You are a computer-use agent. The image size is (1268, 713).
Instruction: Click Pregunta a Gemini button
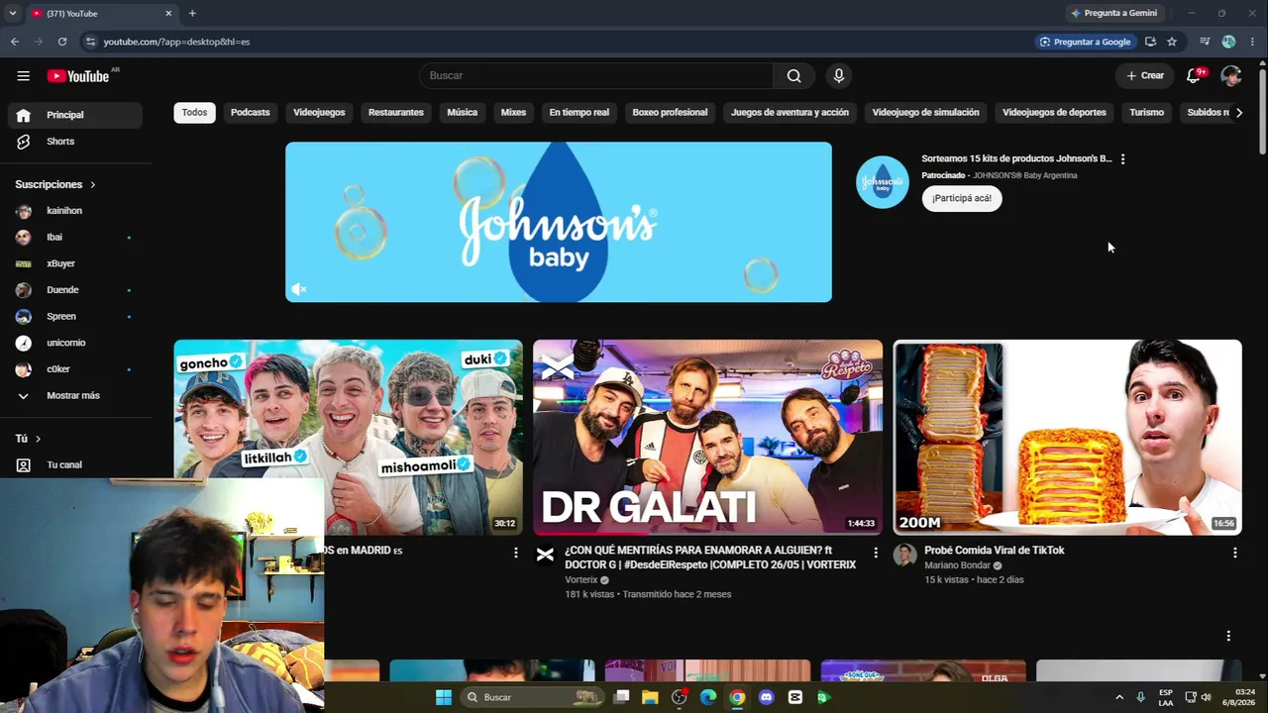pos(1114,13)
